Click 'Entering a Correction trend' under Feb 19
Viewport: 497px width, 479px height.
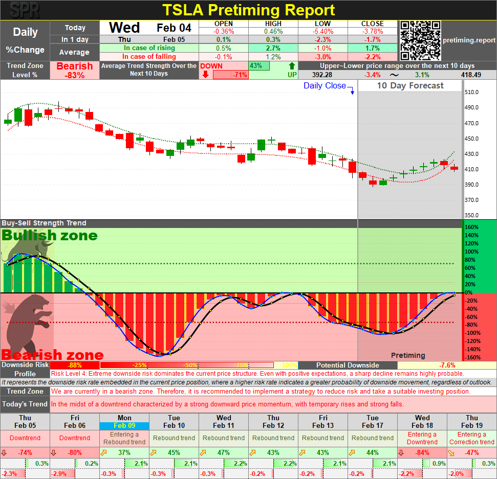pyautogui.click(x=471, y=438)
